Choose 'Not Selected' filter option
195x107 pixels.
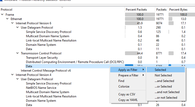click(163, 75)
